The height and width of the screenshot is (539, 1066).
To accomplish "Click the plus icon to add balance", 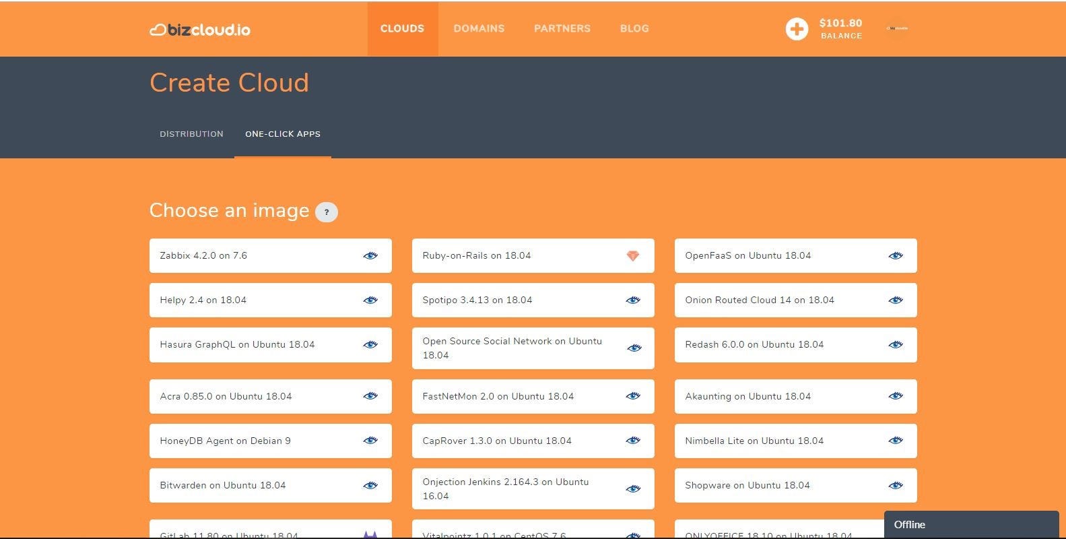I will pos(797,29).
